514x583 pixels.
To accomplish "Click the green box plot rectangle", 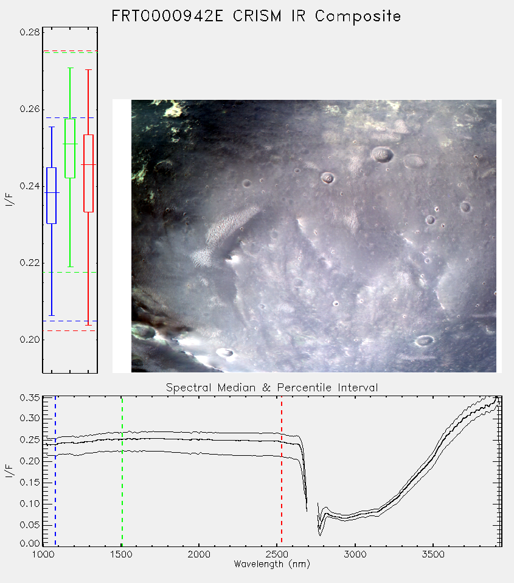I will [70, 148].
